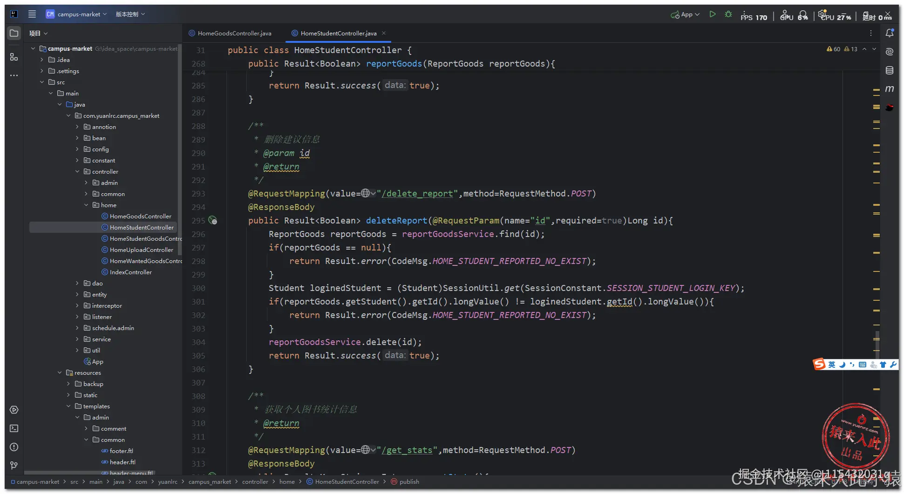Open the /get_stats mapping link
The height and width of the screenshot is (494, 904).
[x=407, y=450]
